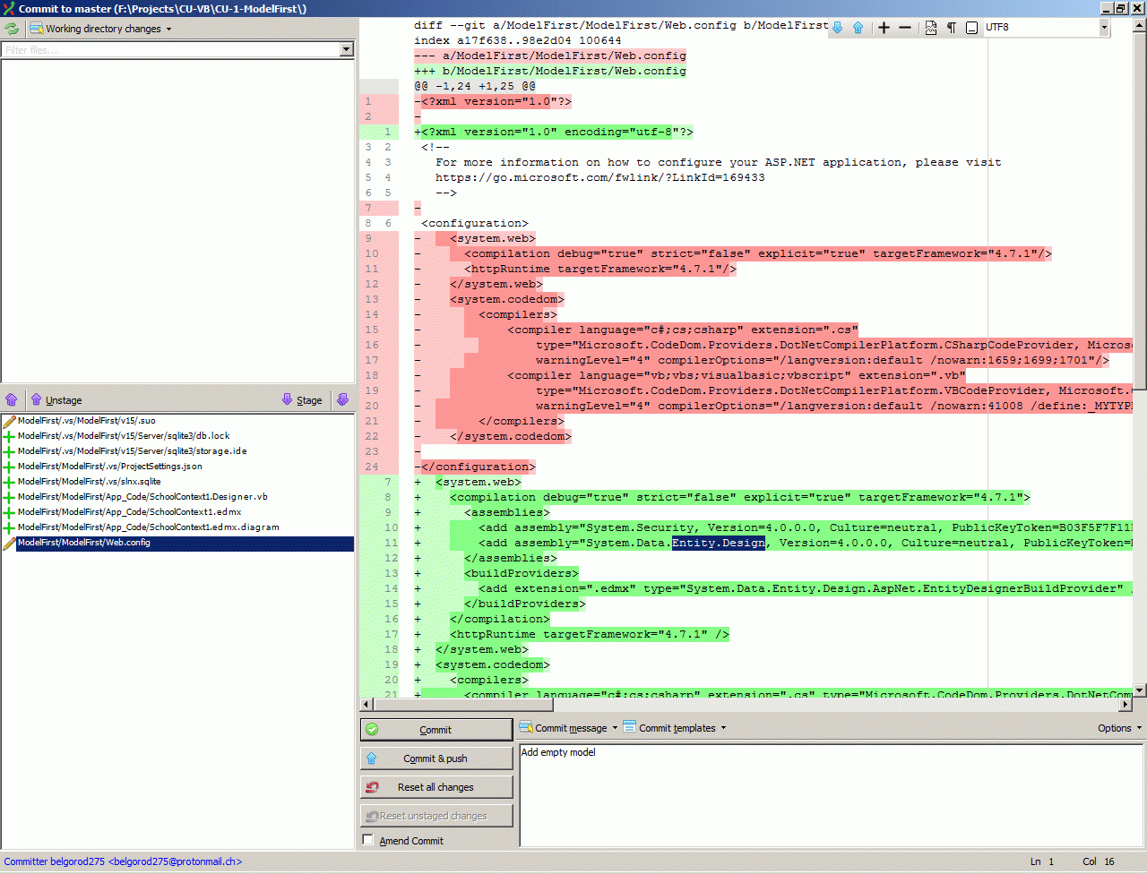
Task: Click plus icon beside SchoolContext1.edmx
Action: pyautogui.click(x=9, y=512)
